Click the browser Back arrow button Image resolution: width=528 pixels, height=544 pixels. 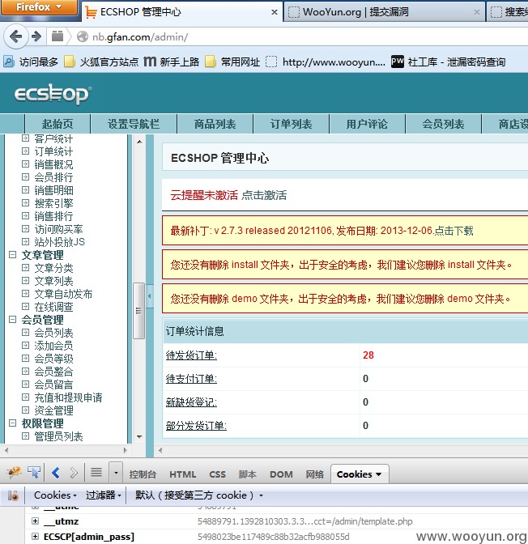[15, 36]
